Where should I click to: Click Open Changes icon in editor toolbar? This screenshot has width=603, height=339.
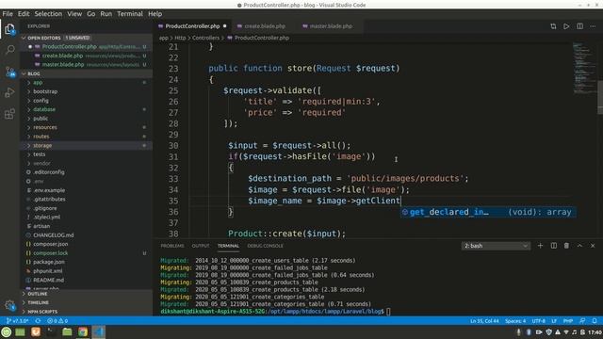[x=553, y=26]
